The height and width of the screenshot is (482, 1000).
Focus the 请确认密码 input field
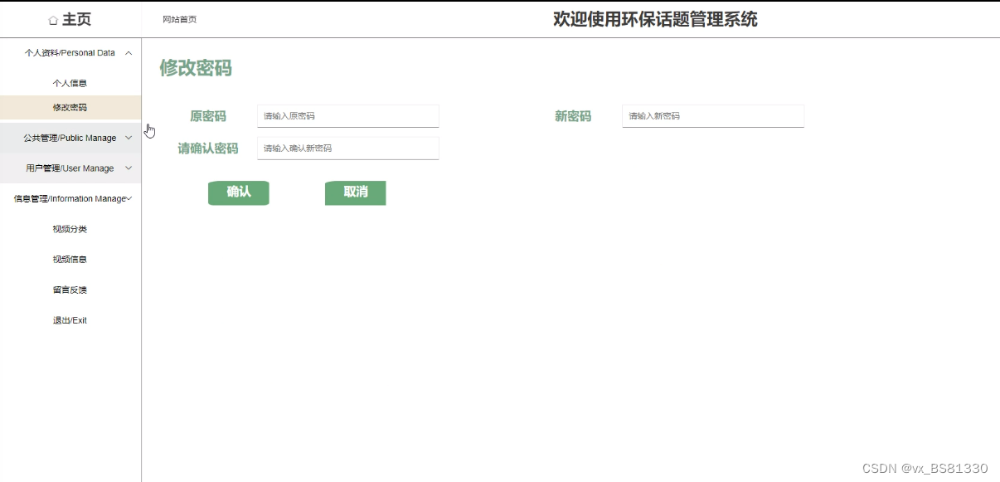point(348,148)
